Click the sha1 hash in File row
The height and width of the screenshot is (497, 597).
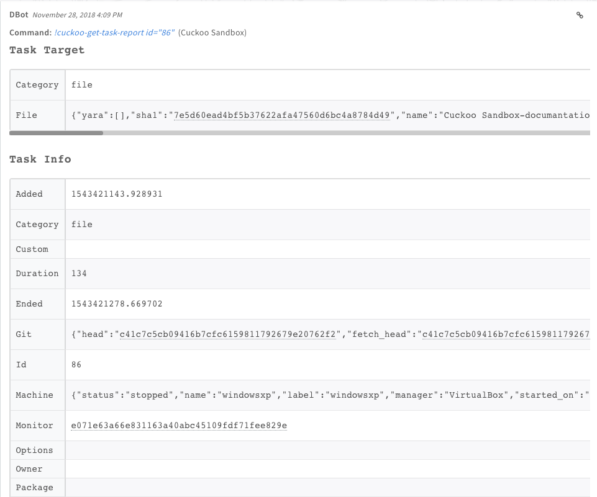tap(285, 115)
